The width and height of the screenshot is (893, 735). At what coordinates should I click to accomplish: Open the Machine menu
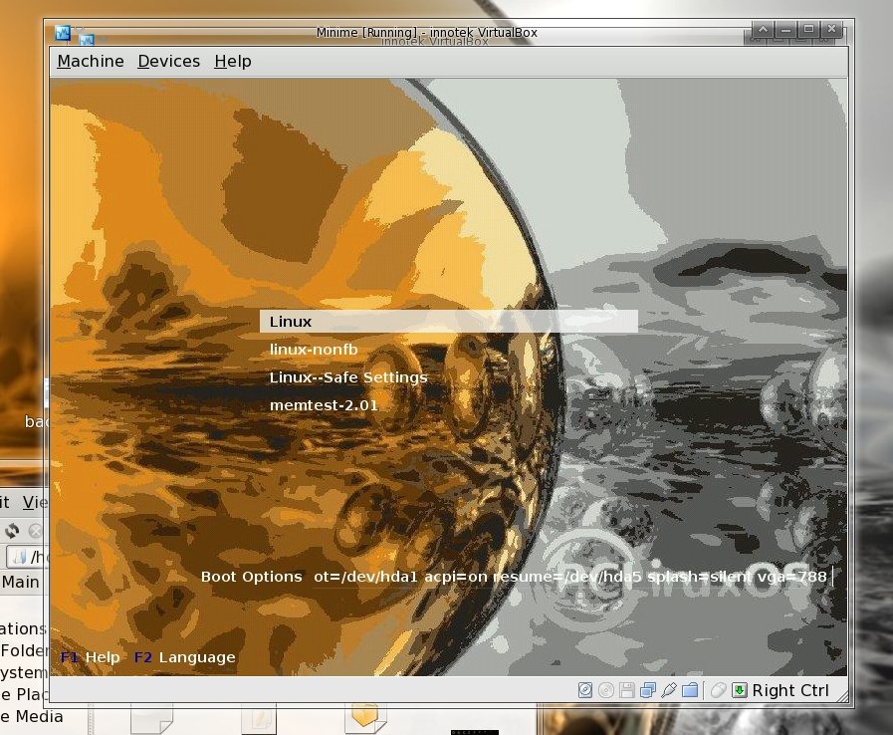(x=91, y=61)
